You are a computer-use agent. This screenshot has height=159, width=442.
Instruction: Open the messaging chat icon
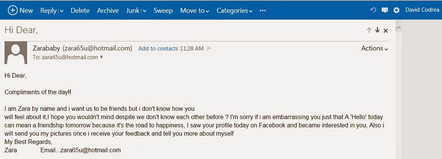pos(384,10)
